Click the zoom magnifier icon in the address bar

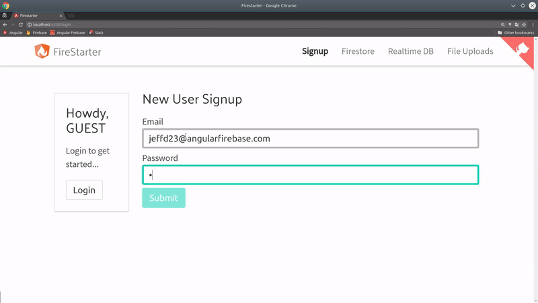(502, 24)
